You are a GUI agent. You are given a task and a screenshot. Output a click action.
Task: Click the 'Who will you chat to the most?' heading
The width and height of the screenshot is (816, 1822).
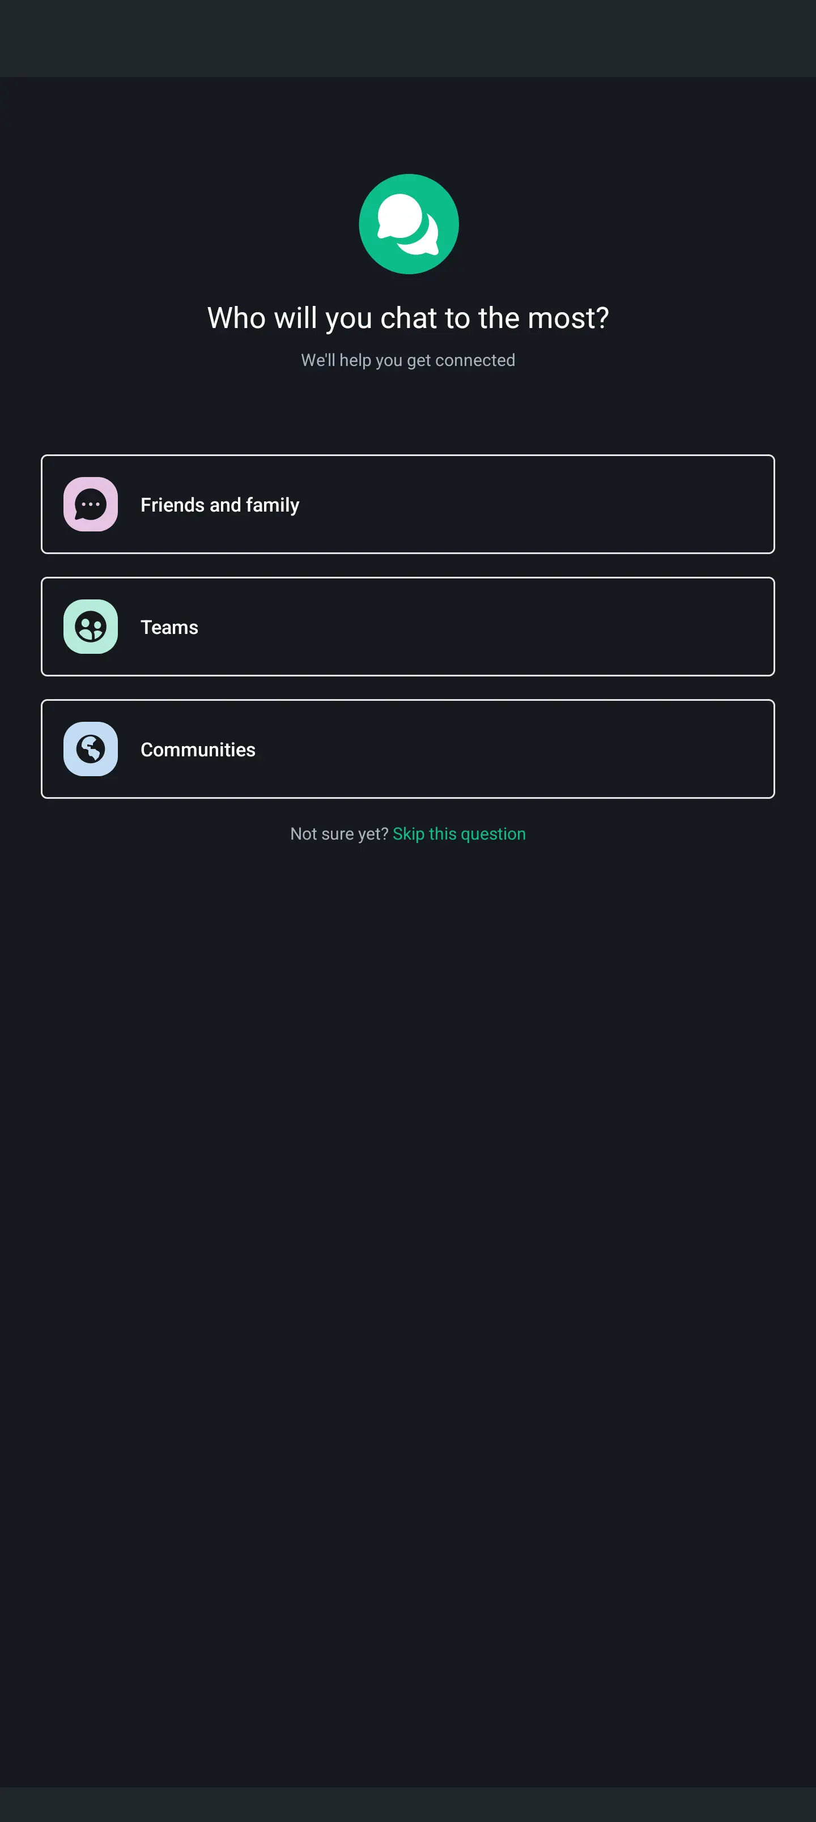[x=409, y=318]
